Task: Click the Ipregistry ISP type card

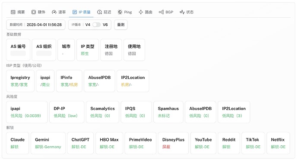Action: tap(20, 81)
